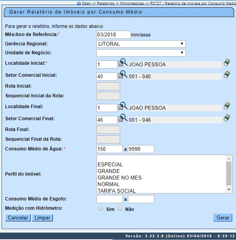This screenshot has height=240, width=236.
Task: Open the Unidade de Negócio dropdown
Action: click(141, 53)
